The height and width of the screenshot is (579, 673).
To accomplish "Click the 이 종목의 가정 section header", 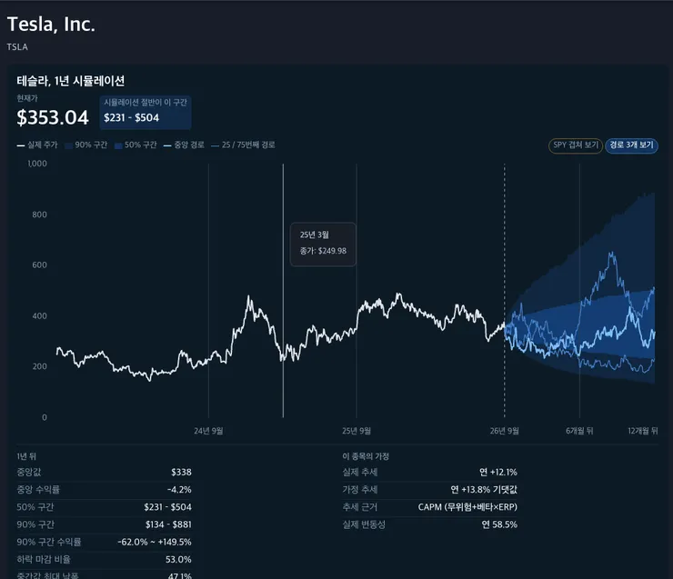I will click(x=366, y=456).
